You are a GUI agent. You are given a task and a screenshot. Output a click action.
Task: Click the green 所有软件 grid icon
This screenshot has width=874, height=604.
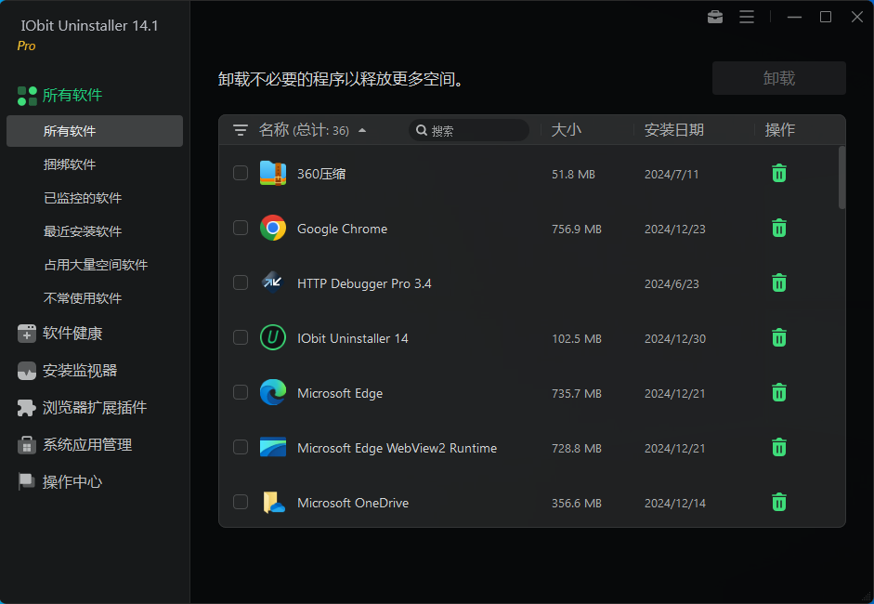coord(27,96)
